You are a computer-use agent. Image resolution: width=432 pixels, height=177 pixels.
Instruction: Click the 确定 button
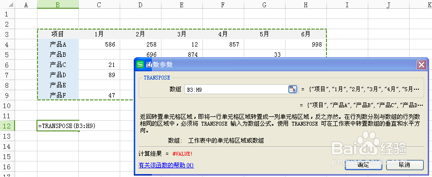tap(363, 165)
